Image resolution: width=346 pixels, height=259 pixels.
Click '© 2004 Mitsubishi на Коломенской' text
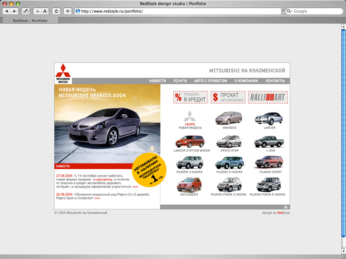point(81,213)
